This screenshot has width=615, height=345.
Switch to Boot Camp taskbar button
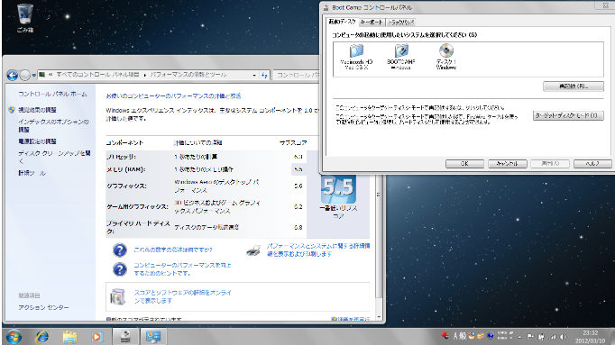coord(125,337)
